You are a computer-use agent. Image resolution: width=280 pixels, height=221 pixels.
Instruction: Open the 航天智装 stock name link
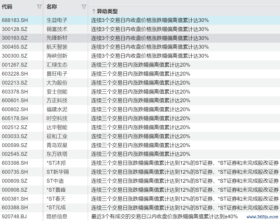point(57,47)
